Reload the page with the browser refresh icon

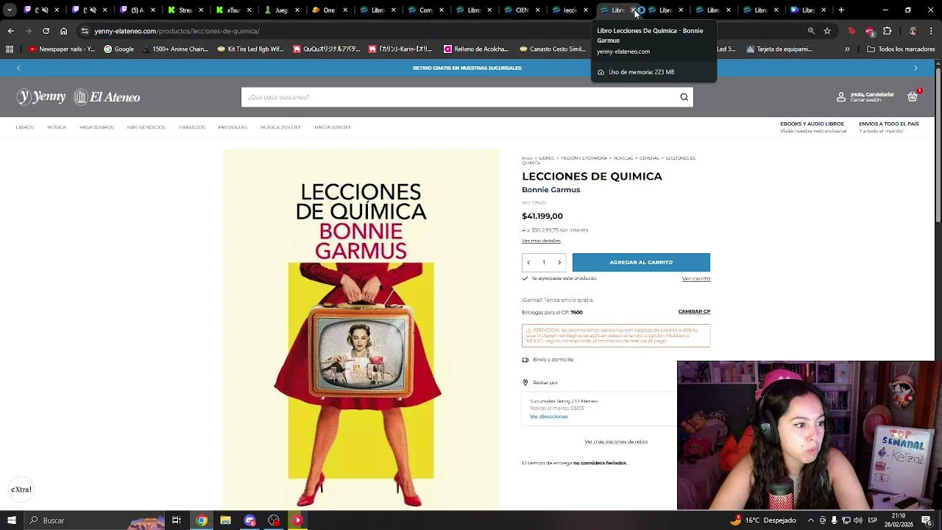(x=46, y=31)
